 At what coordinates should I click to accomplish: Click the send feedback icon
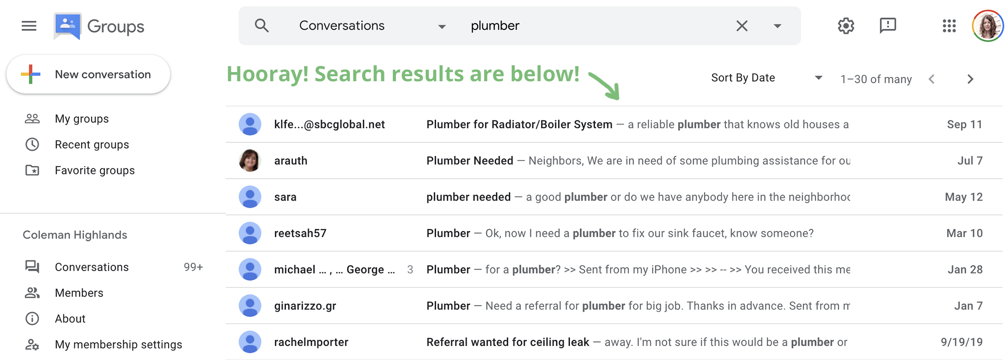[888, 26]
